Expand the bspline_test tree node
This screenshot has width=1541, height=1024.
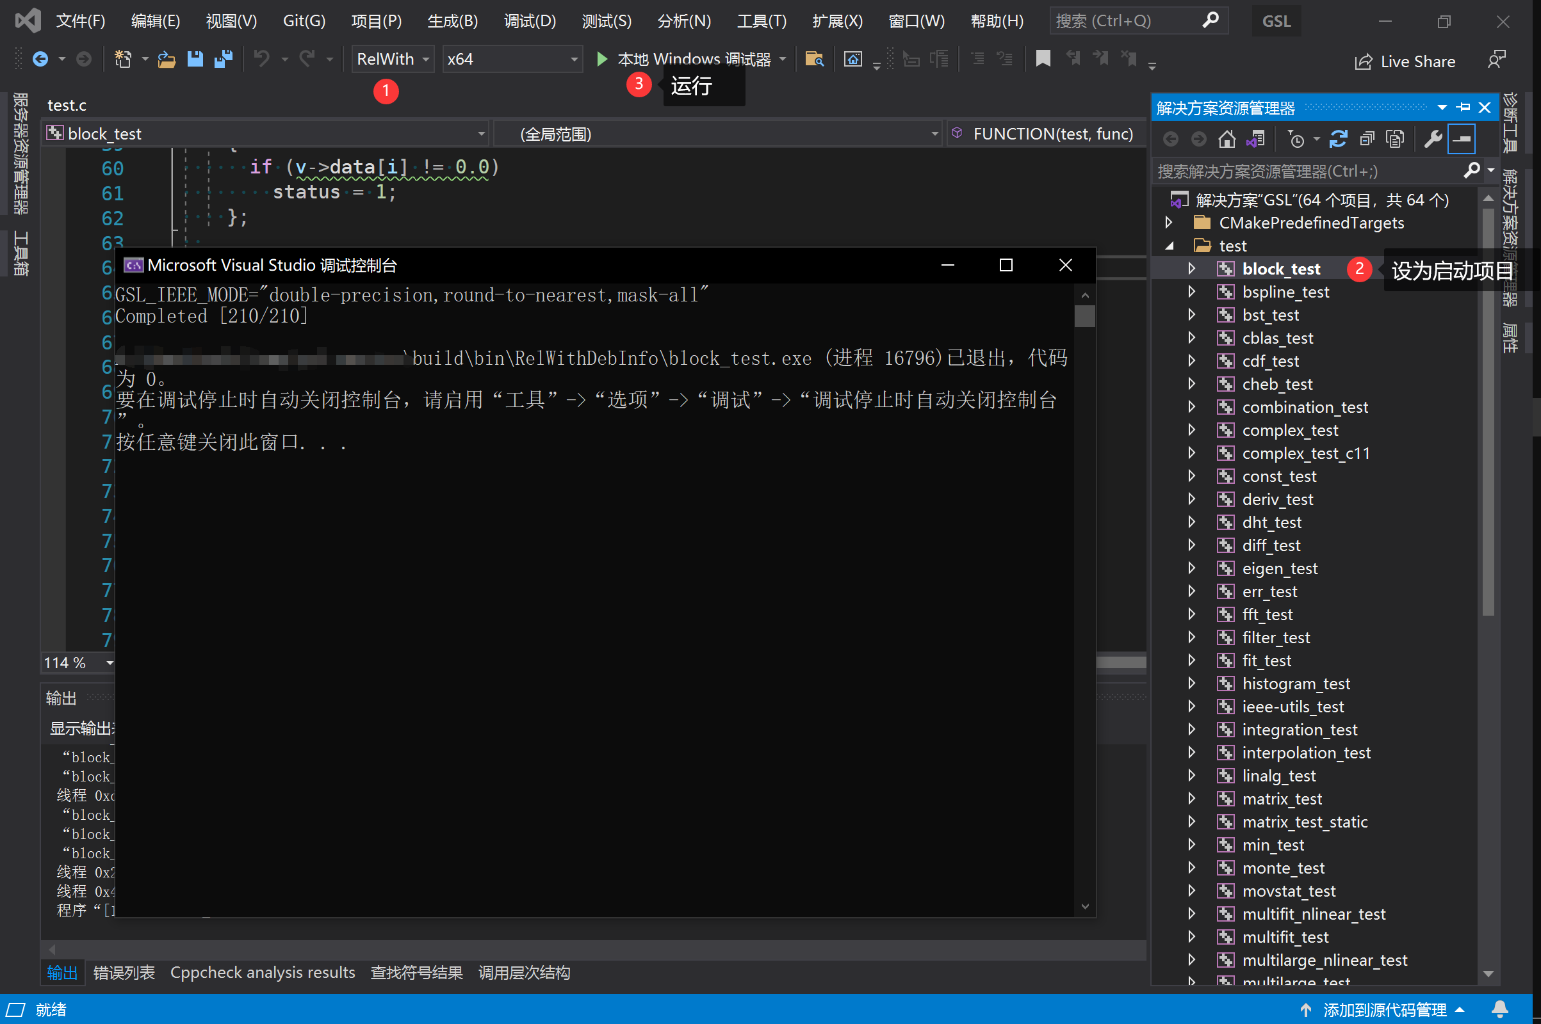(1191, 292)
